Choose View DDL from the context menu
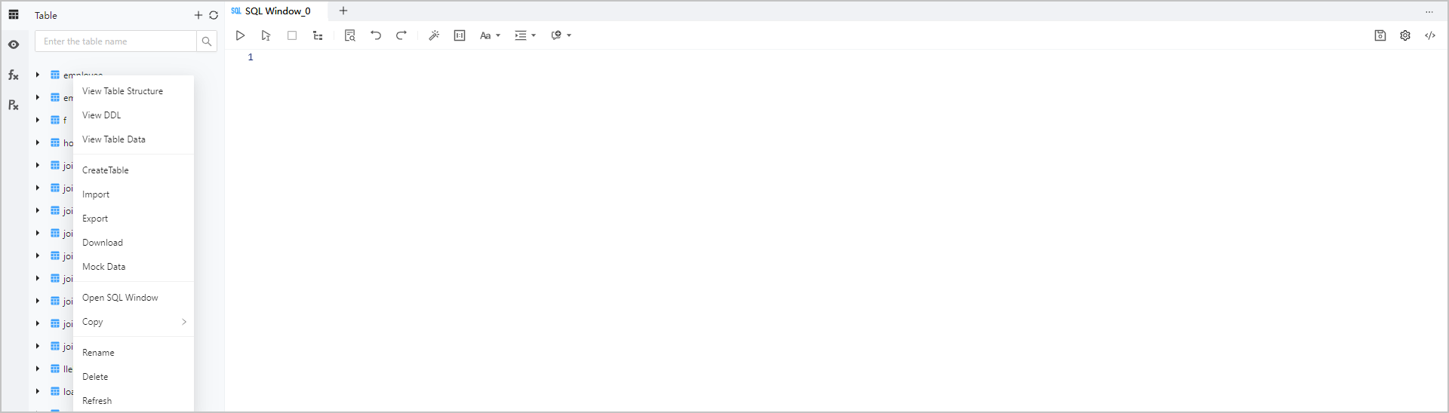Image resolution: width=1449 pixels, height=413 pixels. 102,115
